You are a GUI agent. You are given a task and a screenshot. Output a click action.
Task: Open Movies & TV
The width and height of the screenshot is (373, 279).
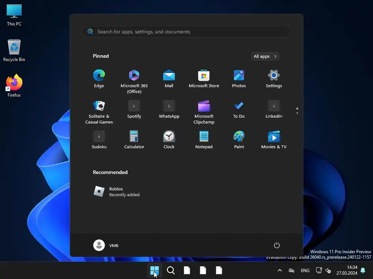274,140
